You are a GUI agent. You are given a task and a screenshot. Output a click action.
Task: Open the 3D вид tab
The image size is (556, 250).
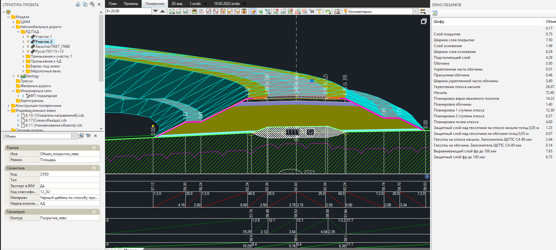coord(177,4)
